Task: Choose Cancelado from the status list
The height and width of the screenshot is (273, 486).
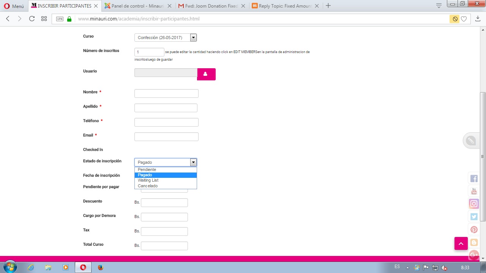Action: point(148,186)
